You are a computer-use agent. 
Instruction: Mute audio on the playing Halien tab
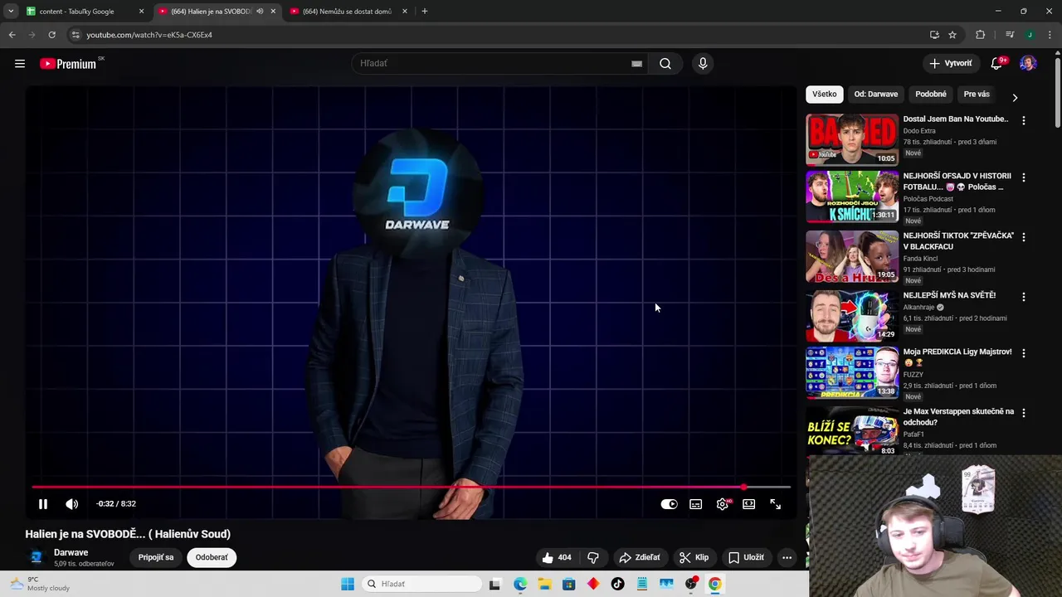coord(260,12)
